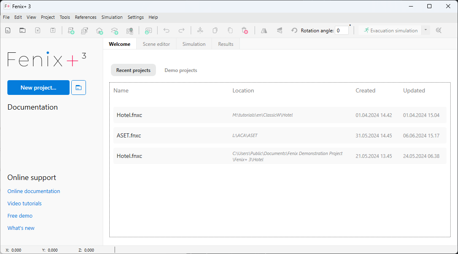Switch to the Demo projects tab

point(180,70)
